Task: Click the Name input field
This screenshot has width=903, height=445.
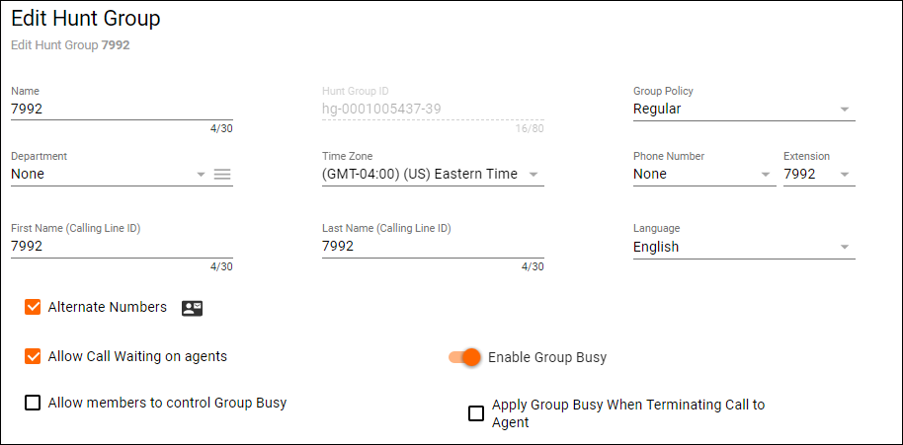Action: click(x=121, y=110)
